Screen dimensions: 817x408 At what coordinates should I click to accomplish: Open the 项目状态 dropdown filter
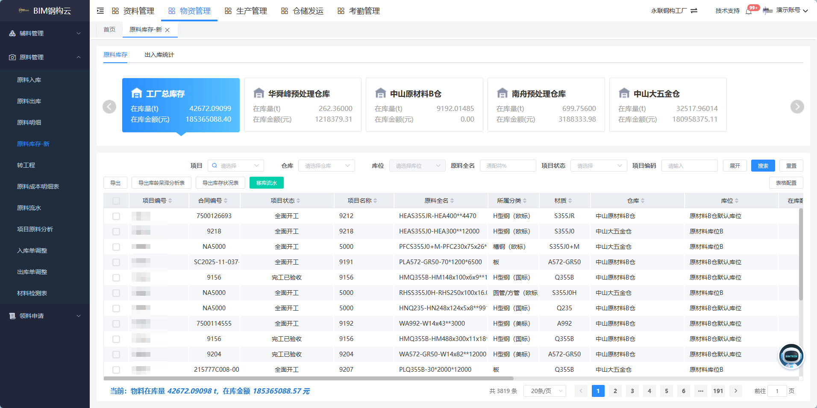(x=599, y=166)
